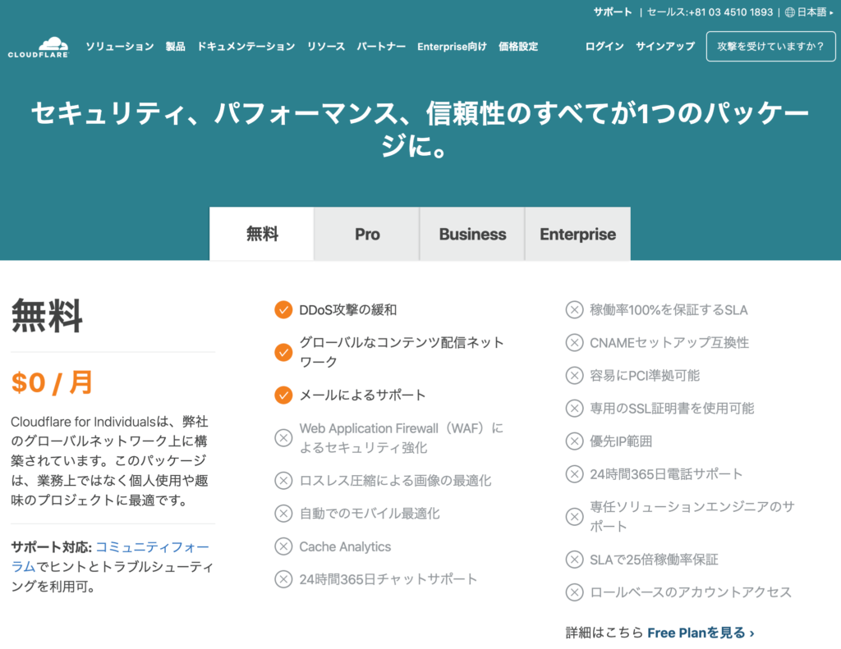This screenshot has width=841, height=649.
Task: Open the リソース menu
Action: 326,47
